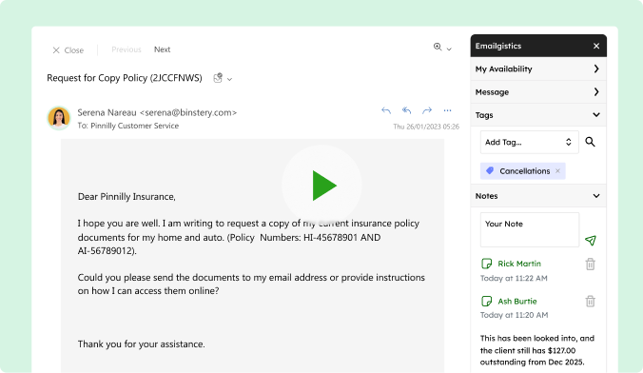The height and width of the screenshot is (373, 643).
Task: Click the Reply All icon
Action: click(406, 110)
